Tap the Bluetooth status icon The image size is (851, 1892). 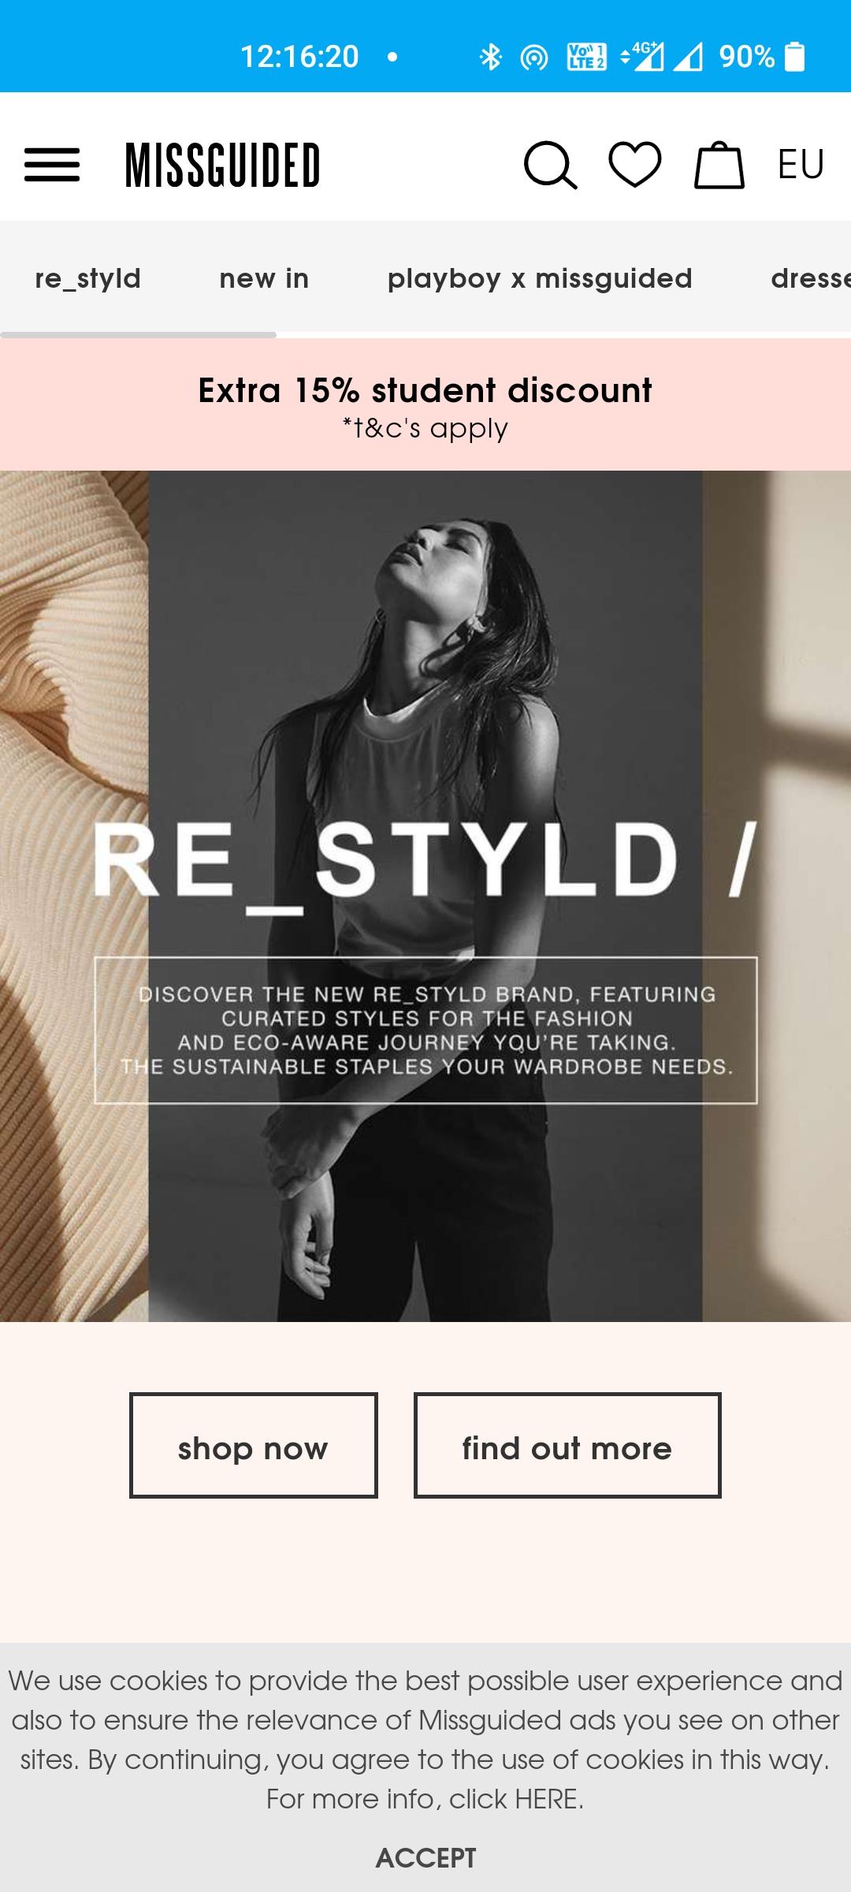pos(491,57)
